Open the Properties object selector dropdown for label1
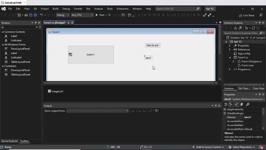The height and width of the screenshot is (150, 266). pos(264,99)
